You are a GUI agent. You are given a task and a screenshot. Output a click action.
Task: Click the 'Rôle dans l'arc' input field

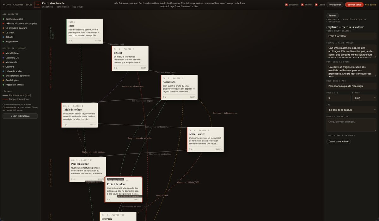coord(351,86)
